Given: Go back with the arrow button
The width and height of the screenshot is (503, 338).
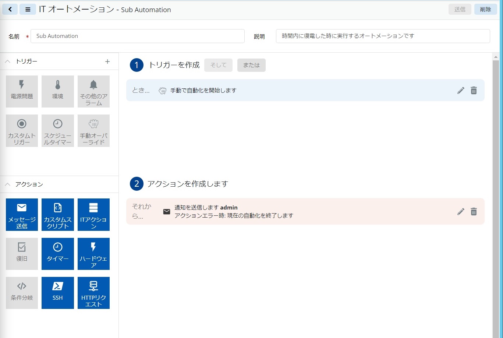Looking at the screenshot, I should (10, 10).
